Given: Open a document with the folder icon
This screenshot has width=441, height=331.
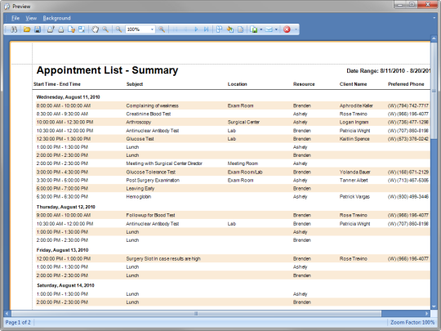Looking at the screenshot, I should (x=27, y=29).
